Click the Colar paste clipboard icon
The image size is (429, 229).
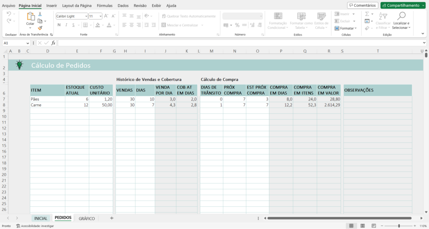point(30,16)
